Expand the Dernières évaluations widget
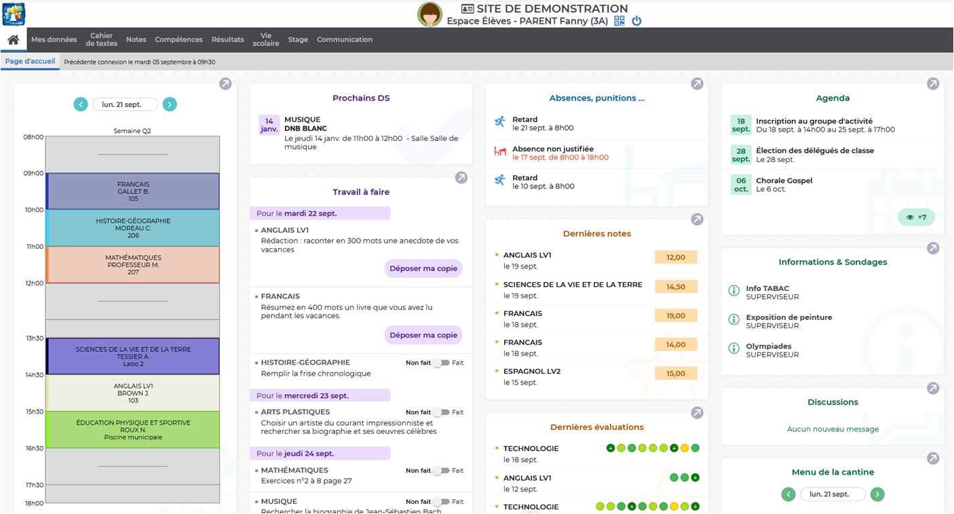Viewport: 954px width, 514px height. (x=697, y=412)
